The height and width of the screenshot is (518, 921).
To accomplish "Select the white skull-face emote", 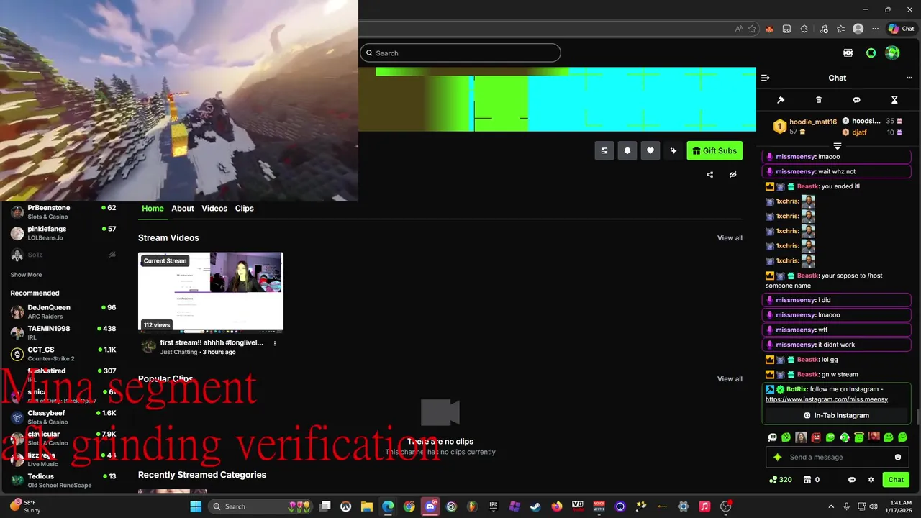I will (x=772, y=437).
